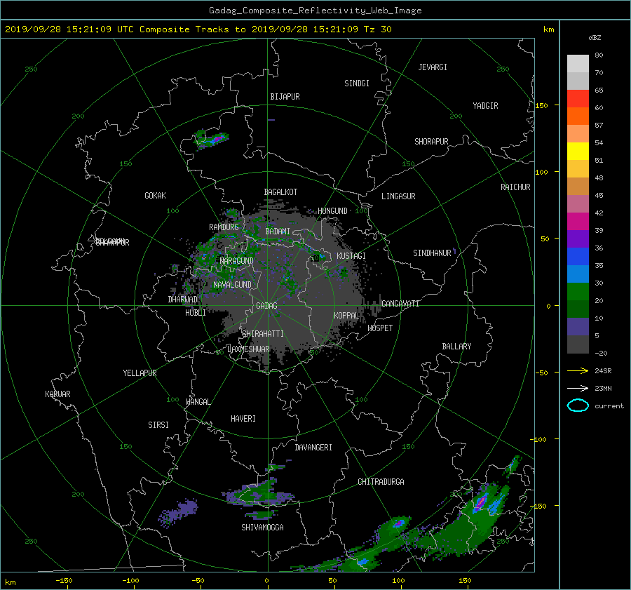The height and width of the screenshot is (590, 631).
Task: Click the SINDHANUR label
Action: click(x=432, y=253)
